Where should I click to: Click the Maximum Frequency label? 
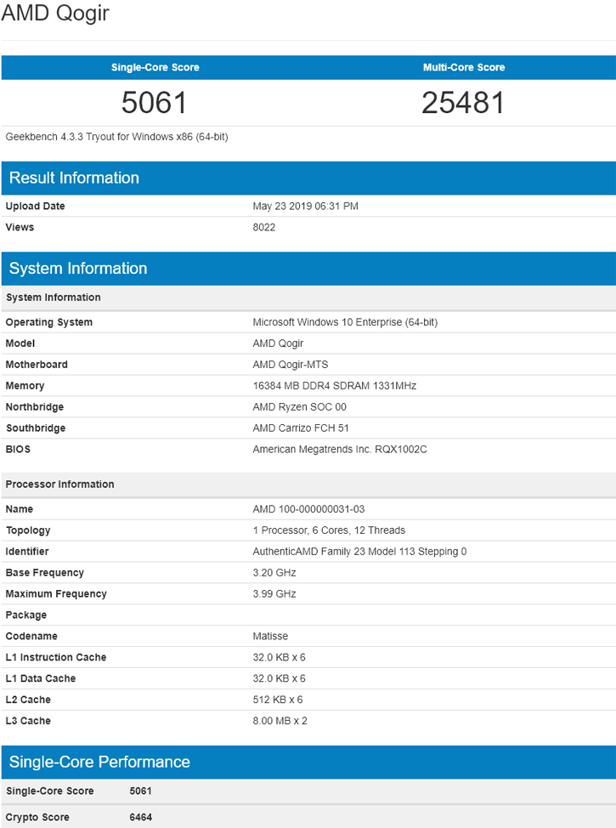pos(56,593)
